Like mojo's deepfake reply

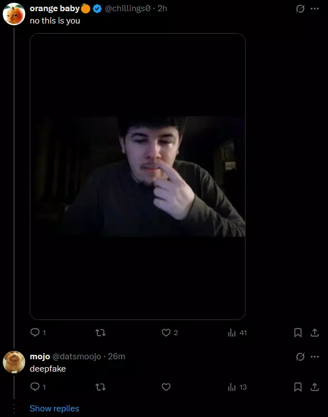pyautogui.click(x=167, y=387)
